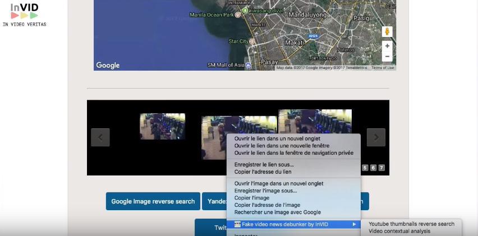This screenshot has height=236, width=478.
Task: Click Google Image reverse search button
Action: 153,201
